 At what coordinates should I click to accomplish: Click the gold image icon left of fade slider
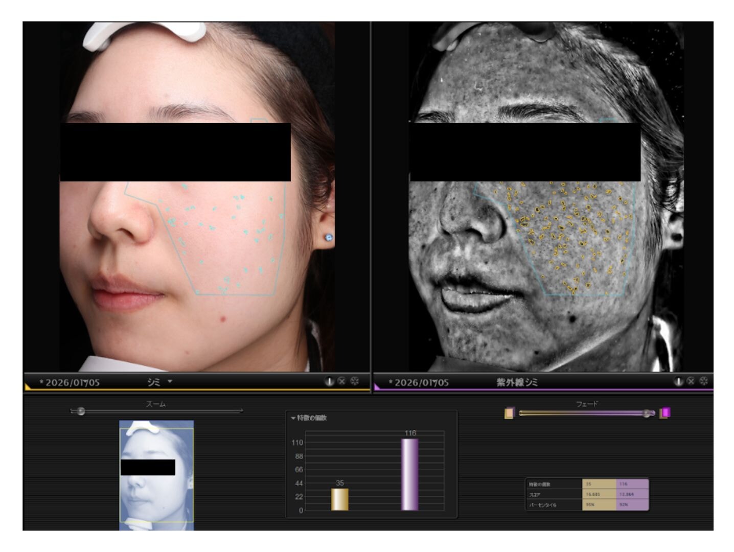(x=509, y=413)
